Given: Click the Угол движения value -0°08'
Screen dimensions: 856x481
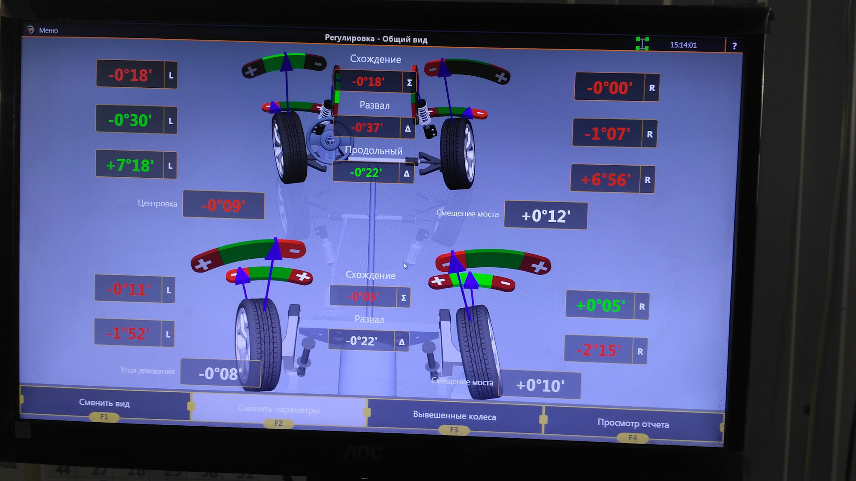Looking at the screenshot, I should click(220, 373).
